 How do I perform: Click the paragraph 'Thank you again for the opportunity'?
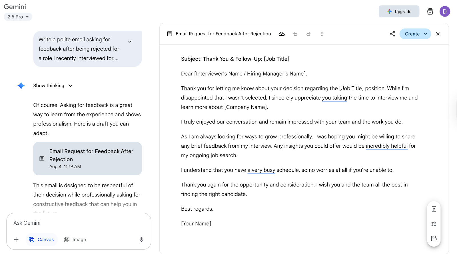tap(294, 189)
